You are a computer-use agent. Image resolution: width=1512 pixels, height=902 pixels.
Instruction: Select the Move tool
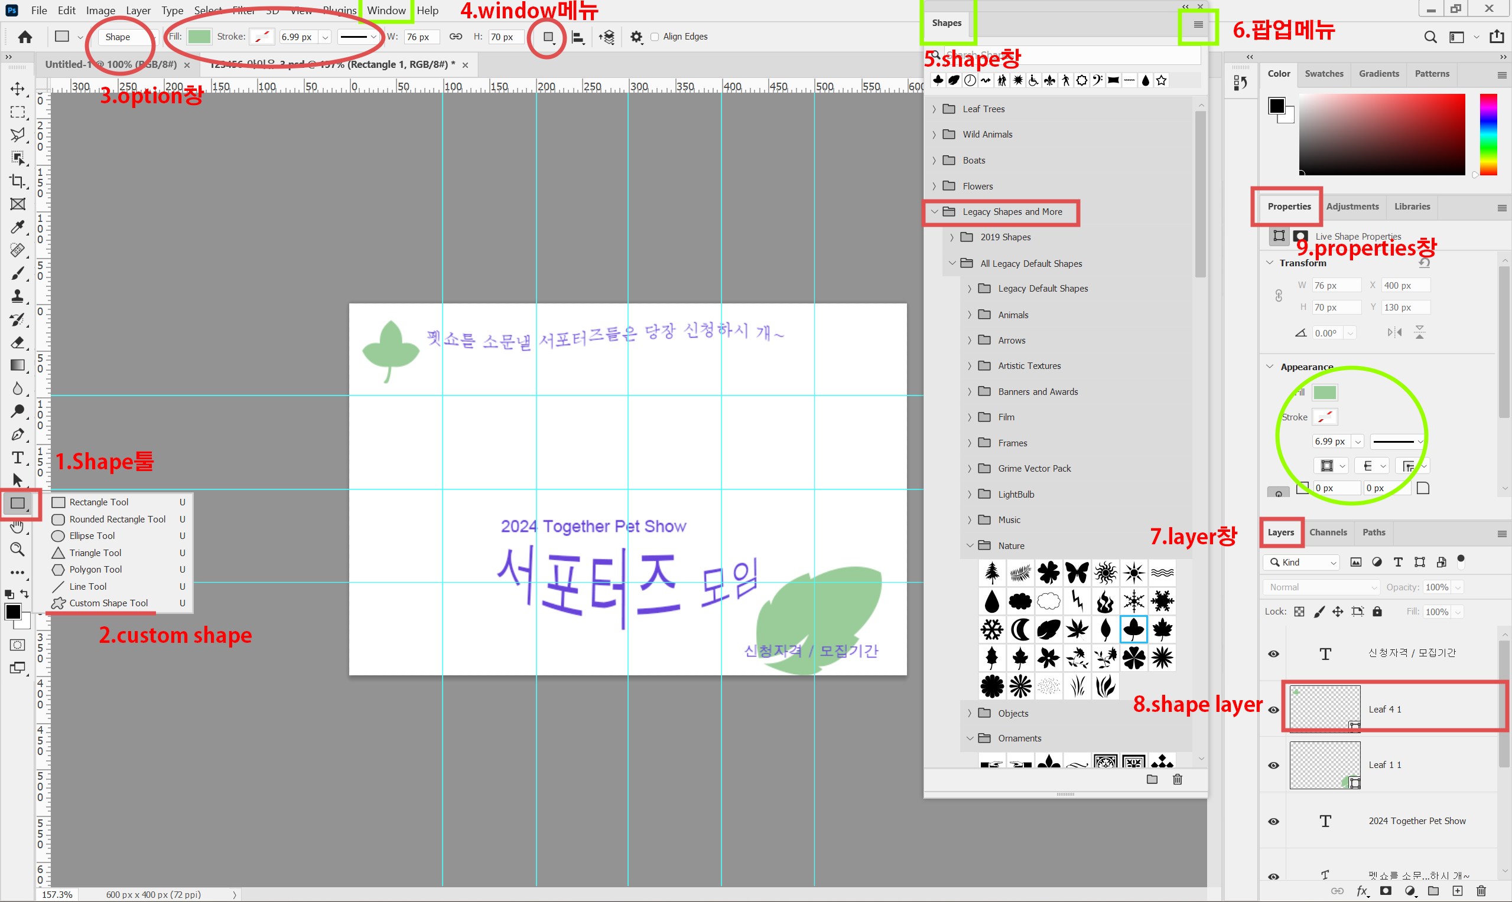coord(18,89)
